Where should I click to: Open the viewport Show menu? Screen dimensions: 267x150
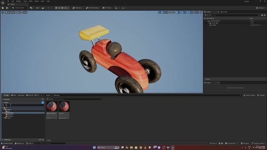(x=25, y=12)
